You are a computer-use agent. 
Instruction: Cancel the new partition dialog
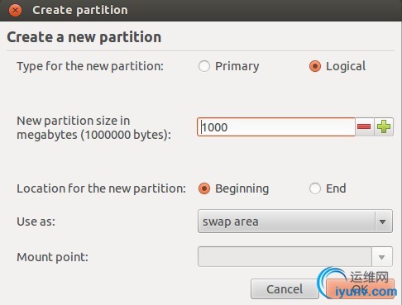click(285, 289)
